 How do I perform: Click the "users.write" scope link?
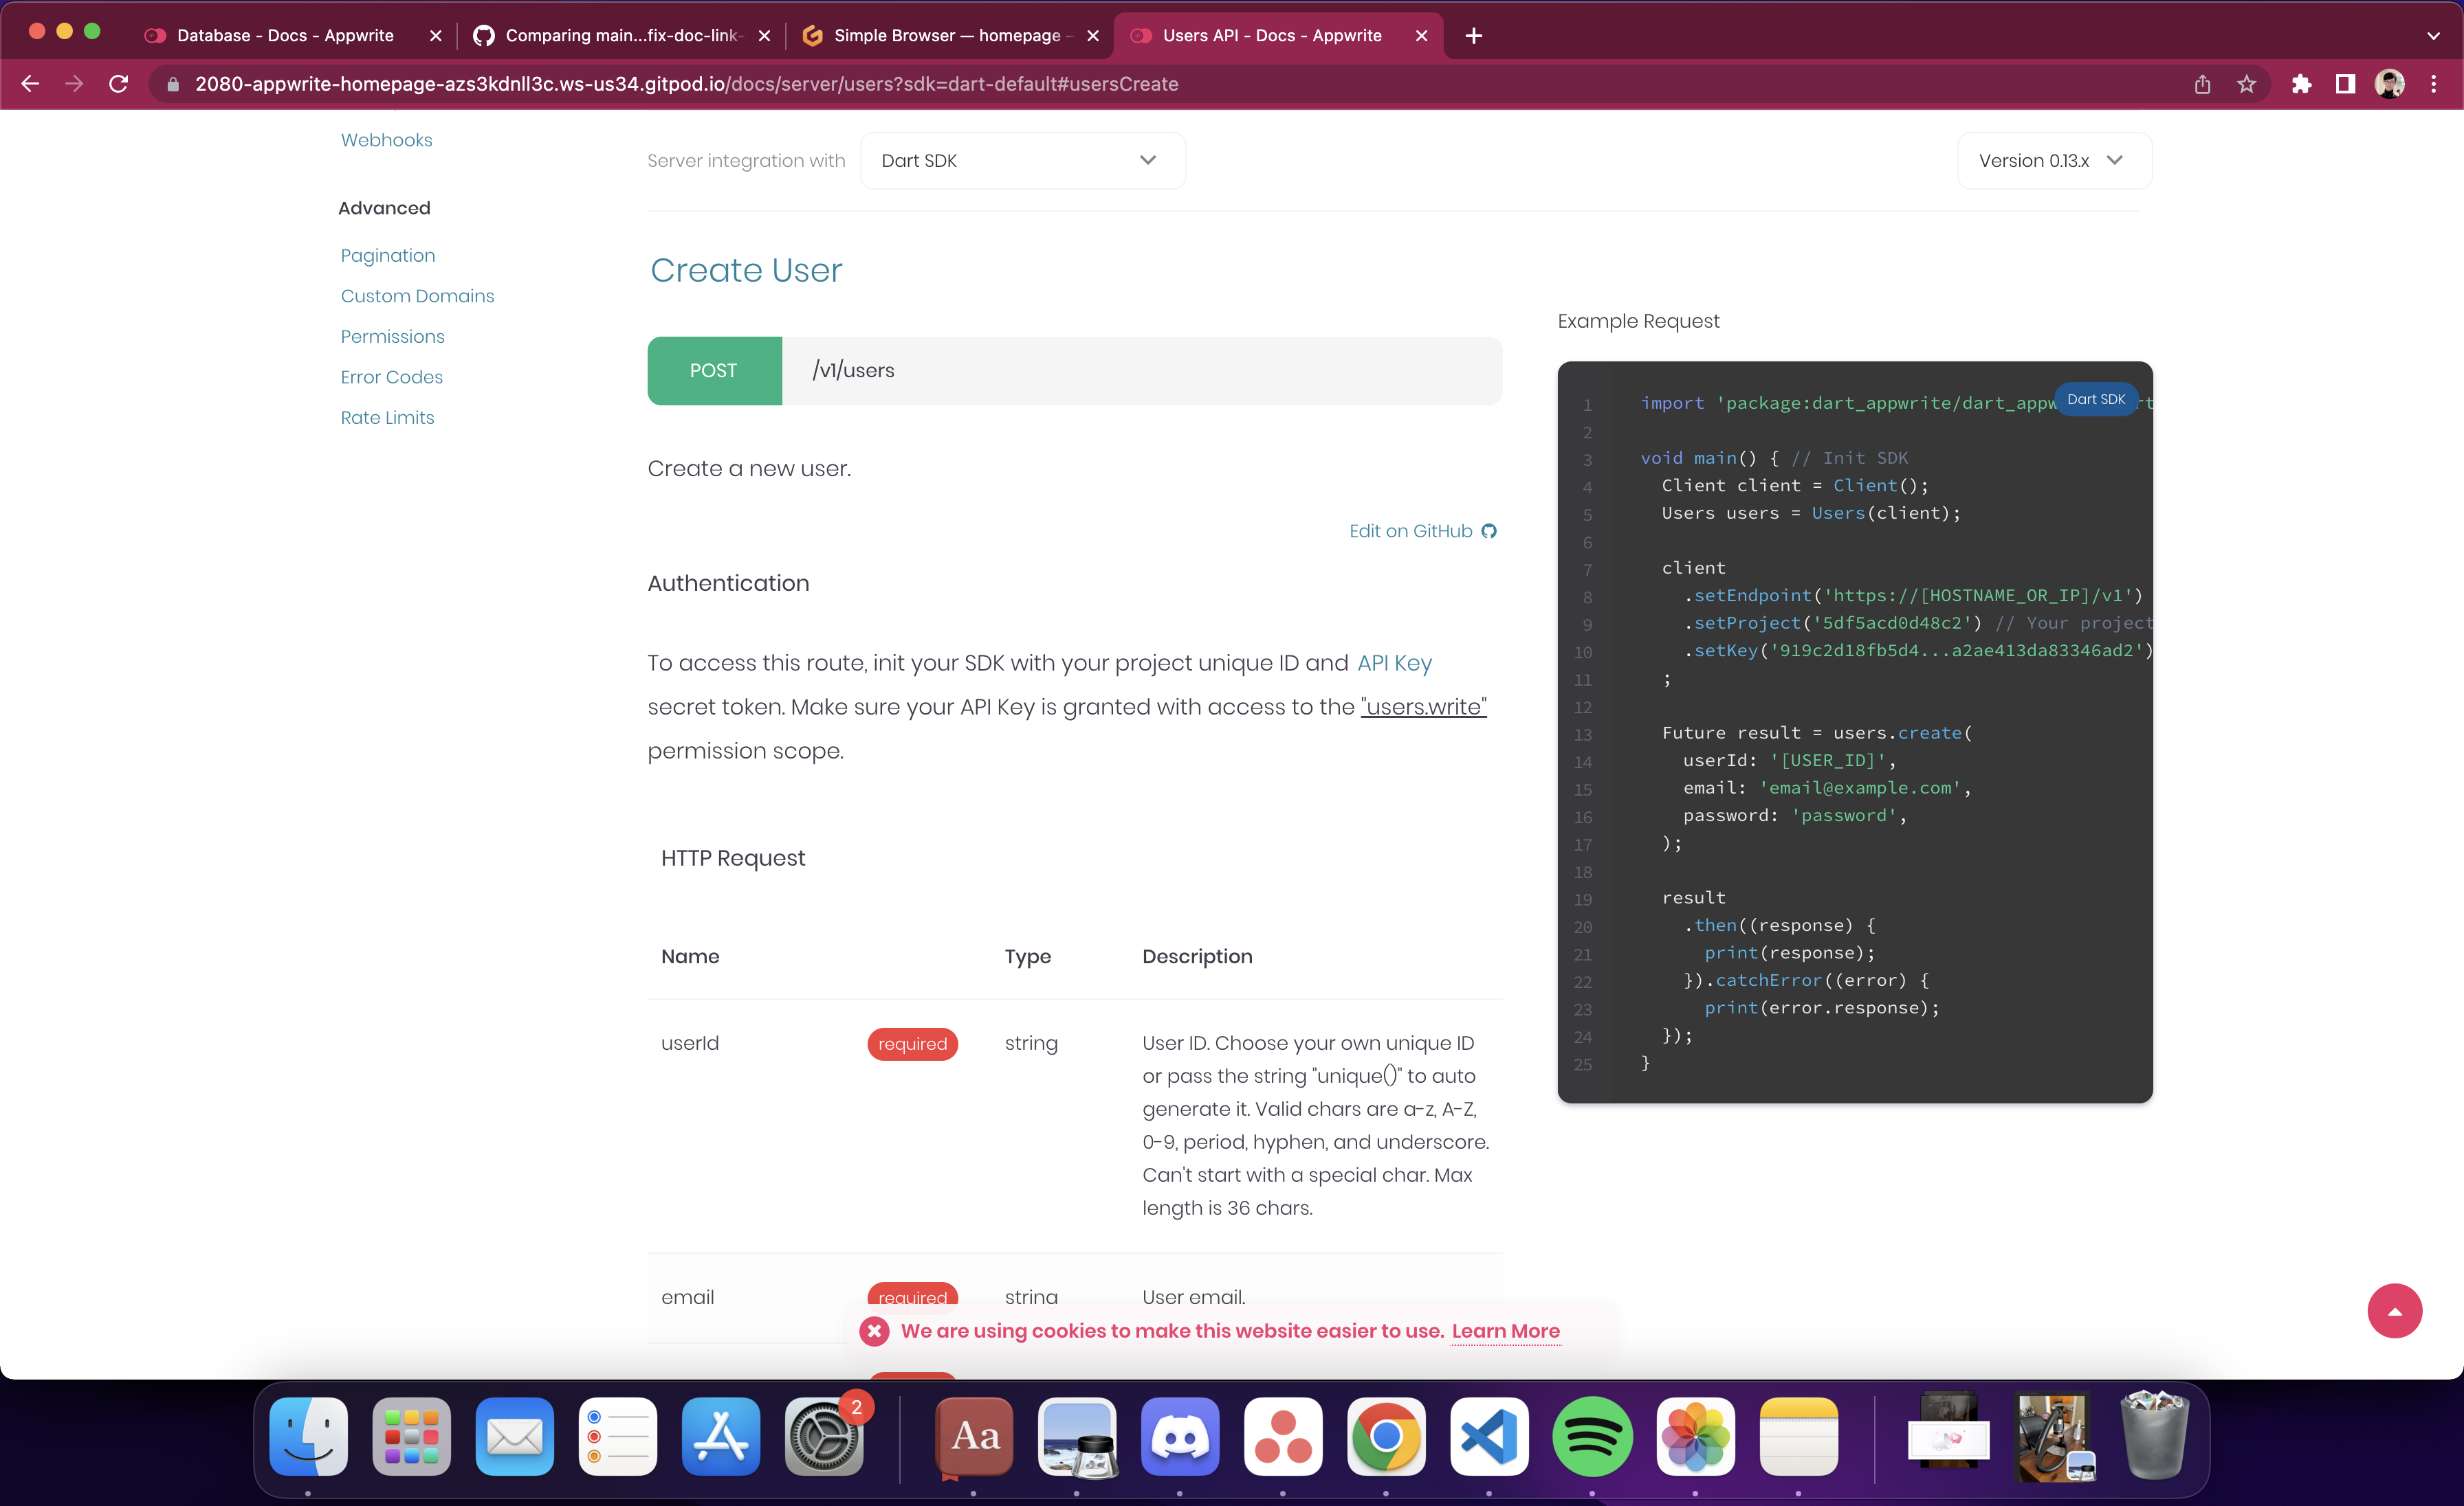click(x=1423, y=706)
